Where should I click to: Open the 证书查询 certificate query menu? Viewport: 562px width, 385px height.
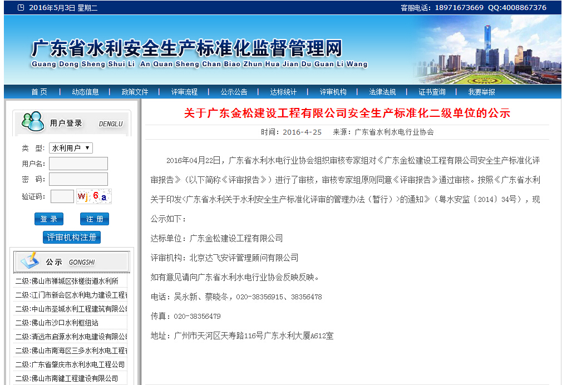pyautogui.click(x=432, y=92)
